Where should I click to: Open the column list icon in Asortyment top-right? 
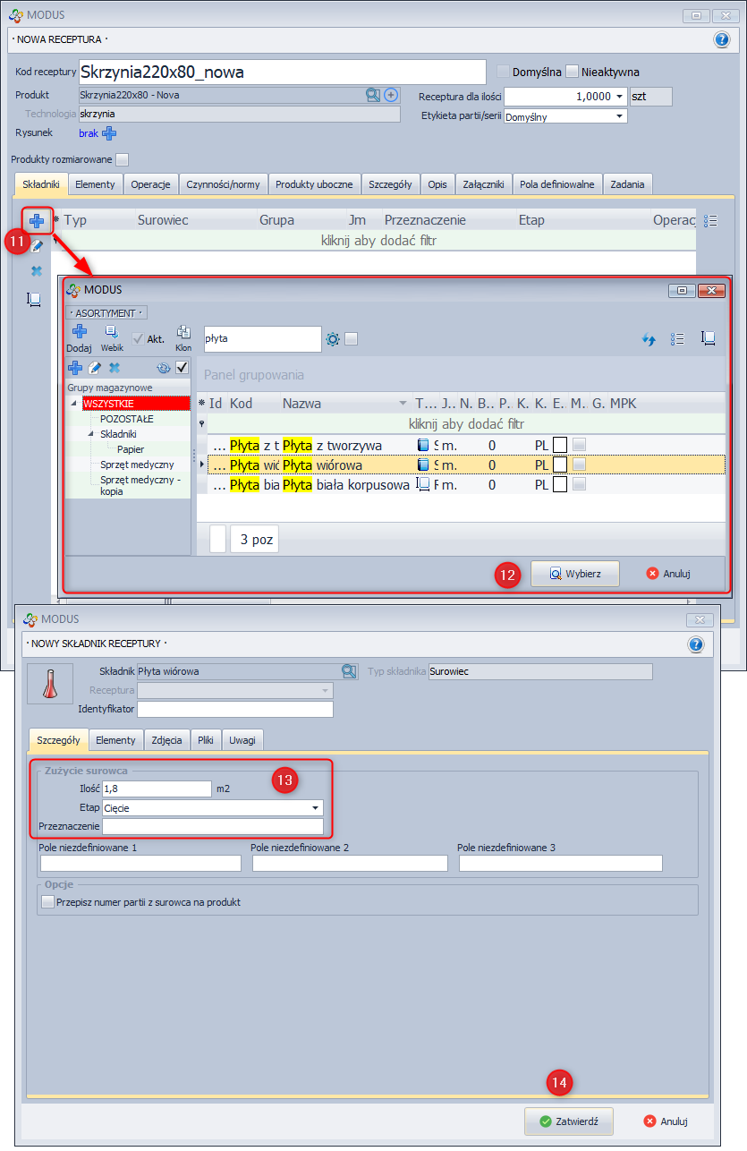(x=677, y=339)
